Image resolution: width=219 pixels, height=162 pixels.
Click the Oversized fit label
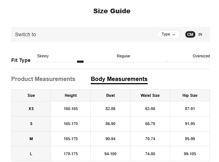click(x=201, y=56)
